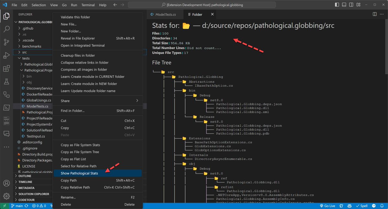Choose Find in Folder...
This screenshot has height=209, width=388.
[x=98, y=111]
